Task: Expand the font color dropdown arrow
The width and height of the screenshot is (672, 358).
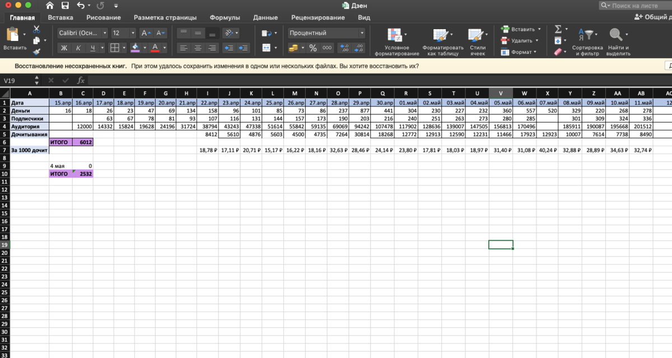Action: pos(165,48)
